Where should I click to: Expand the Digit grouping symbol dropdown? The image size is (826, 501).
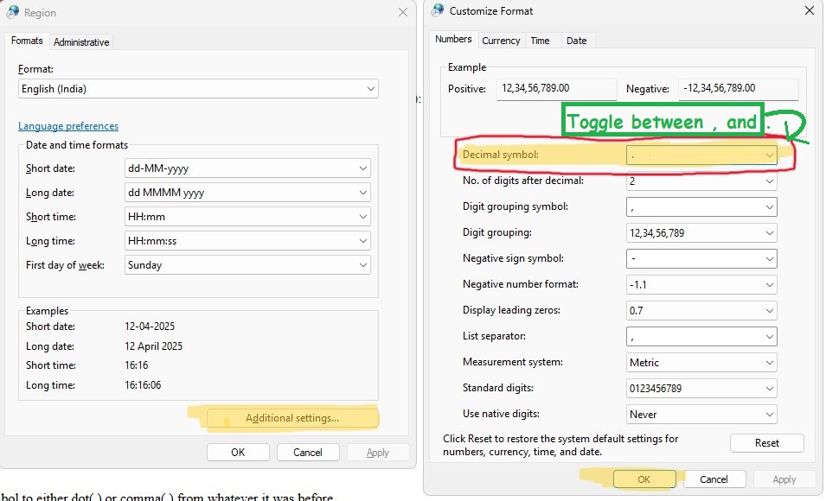click(701, 207)
